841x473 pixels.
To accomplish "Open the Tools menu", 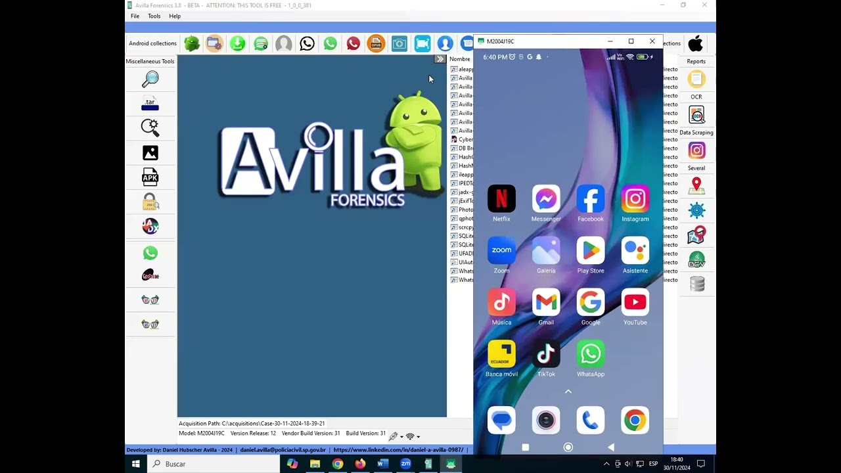I will pos(154,16).
